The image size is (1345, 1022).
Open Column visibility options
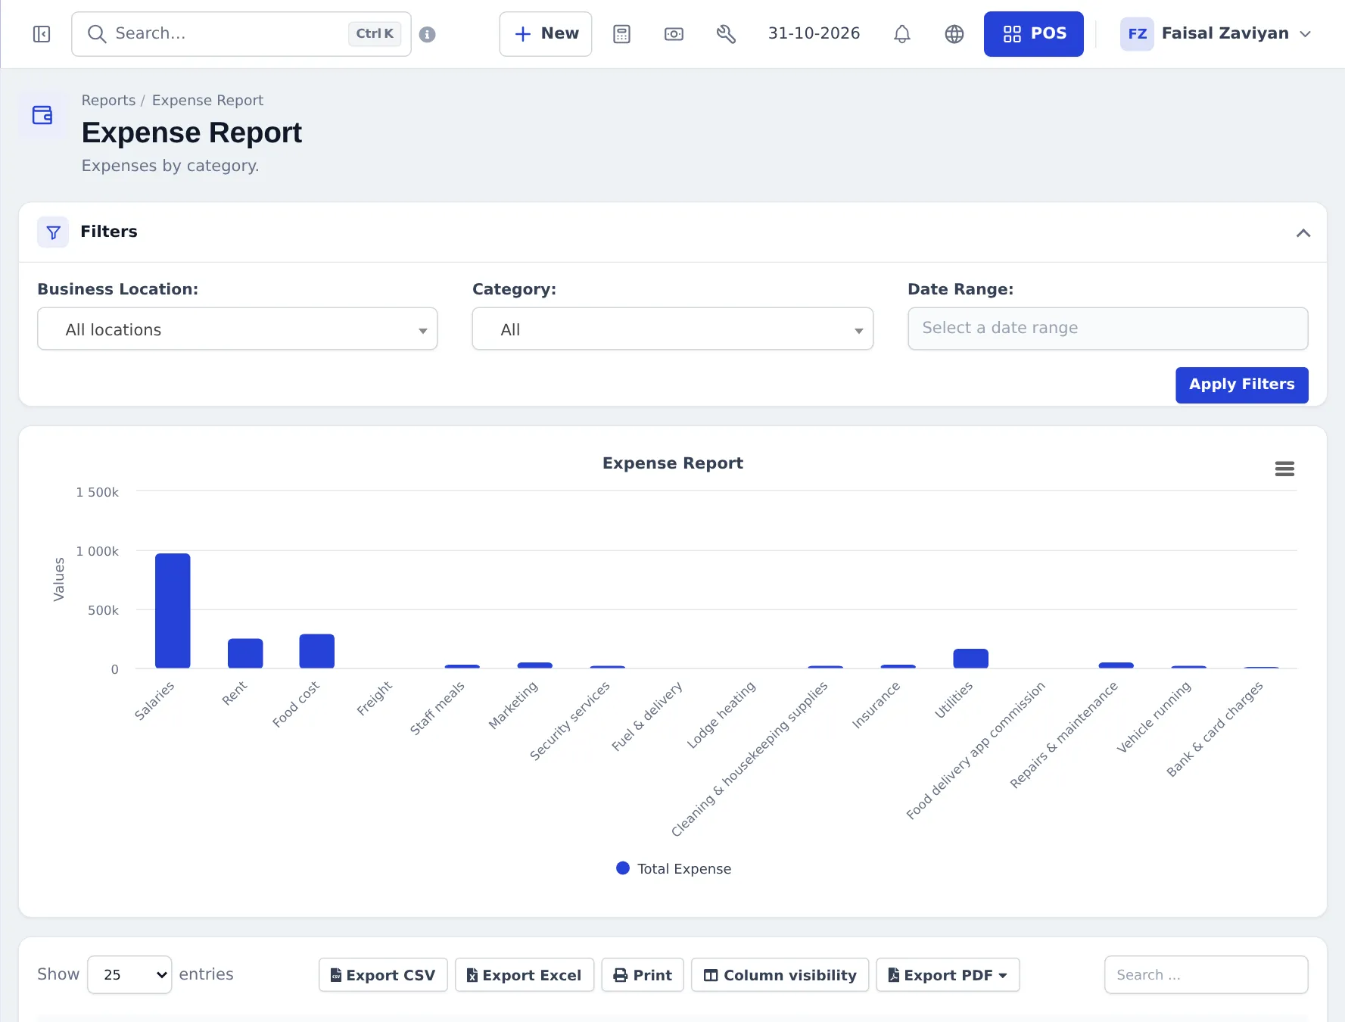[780, 975]
